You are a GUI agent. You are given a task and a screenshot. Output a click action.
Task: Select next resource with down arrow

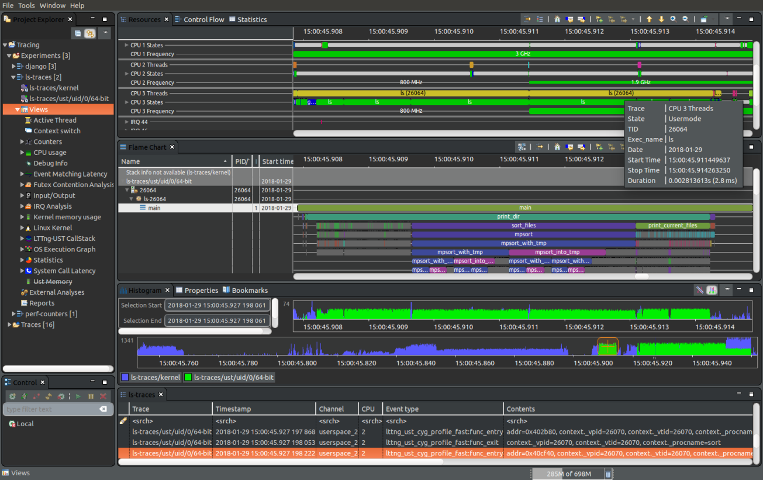661,19
